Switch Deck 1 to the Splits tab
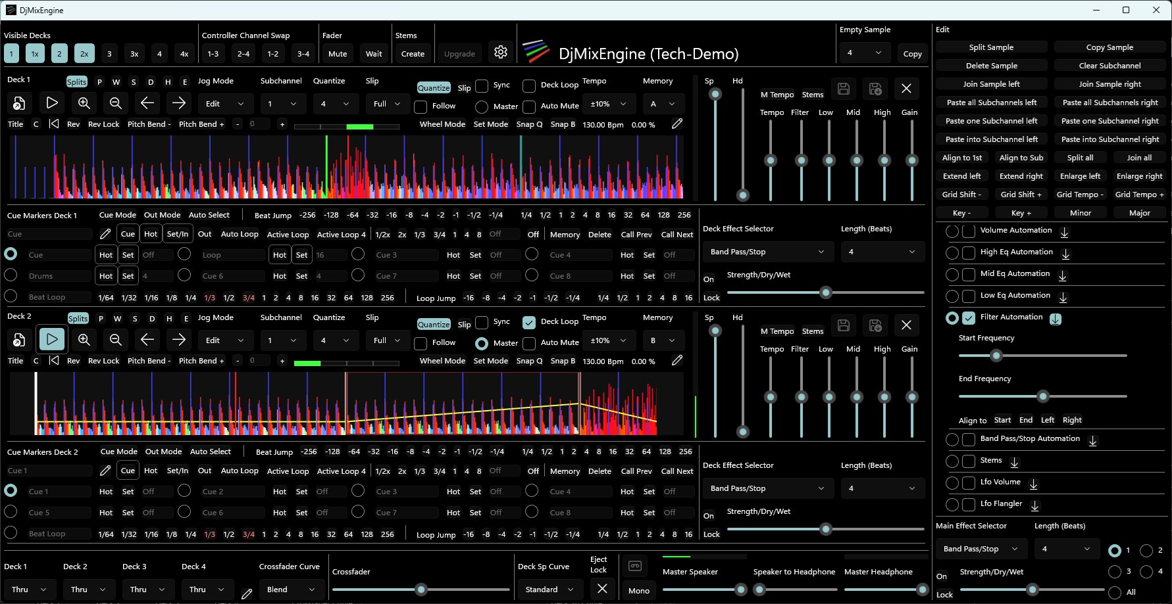 [x=76, y=81]
